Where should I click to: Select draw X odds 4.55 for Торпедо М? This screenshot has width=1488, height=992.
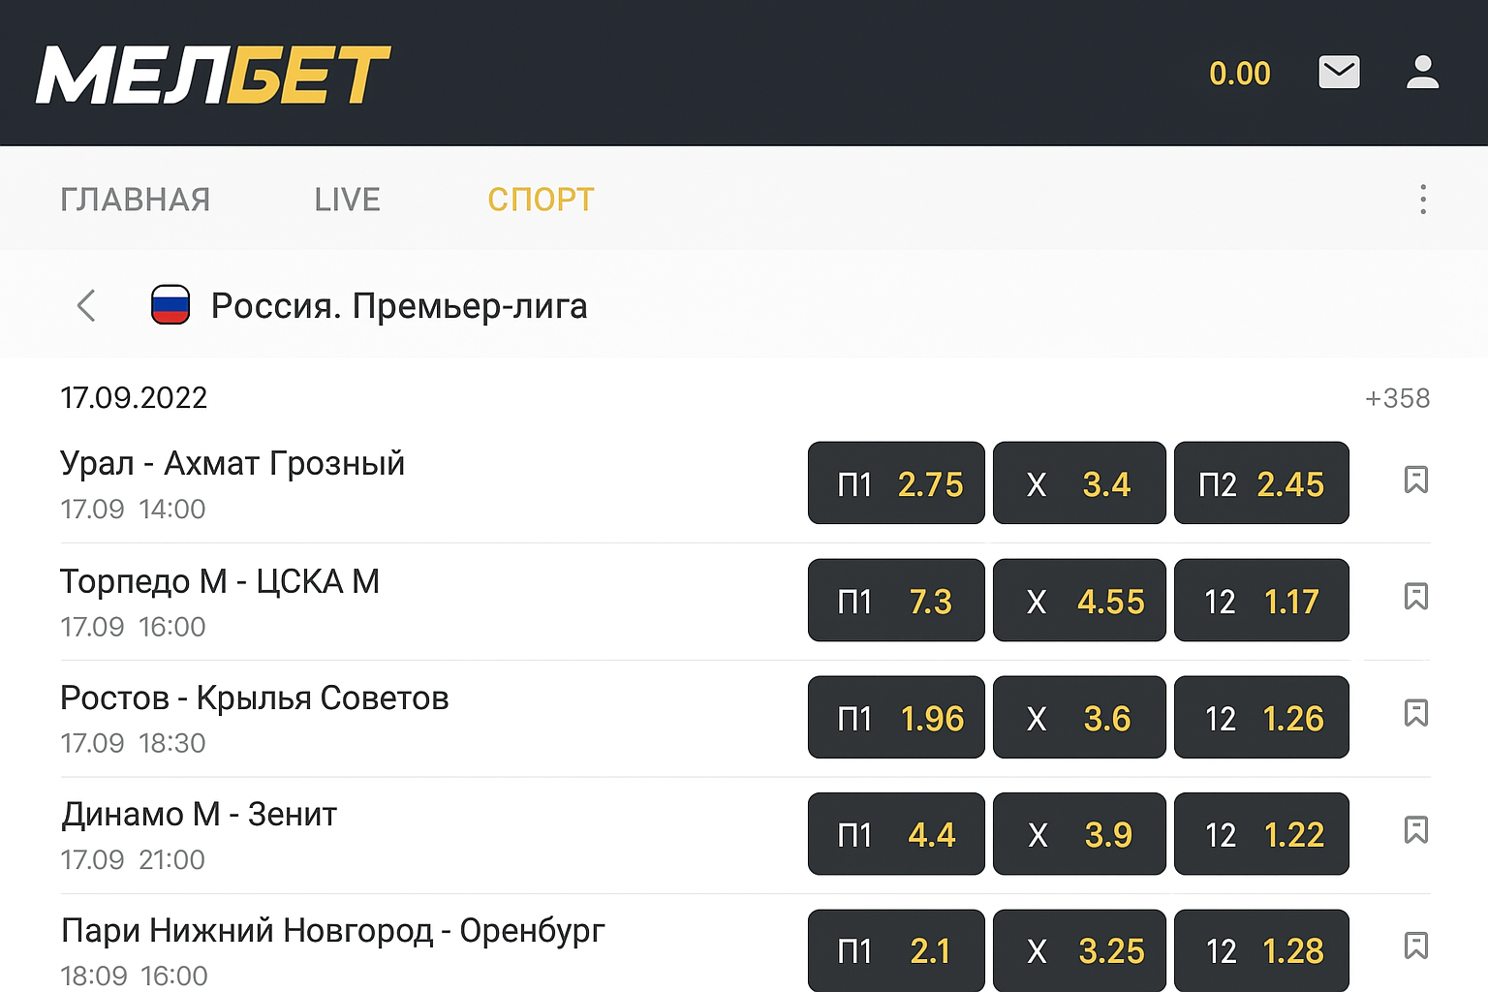(x=1079, y=601)
